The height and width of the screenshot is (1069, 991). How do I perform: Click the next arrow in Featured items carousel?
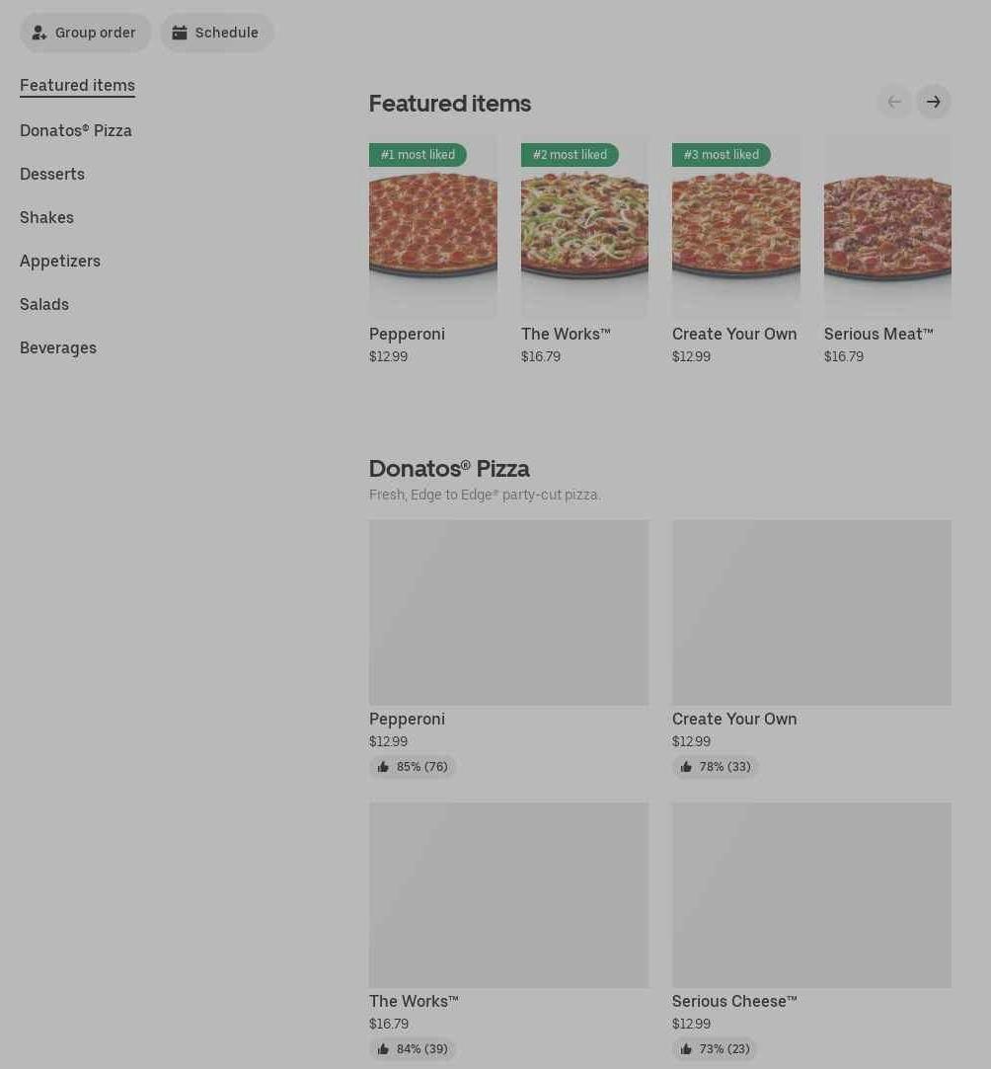click(x=933, y=102)
